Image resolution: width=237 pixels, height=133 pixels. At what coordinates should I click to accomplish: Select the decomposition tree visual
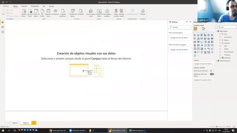coord(195,52)
